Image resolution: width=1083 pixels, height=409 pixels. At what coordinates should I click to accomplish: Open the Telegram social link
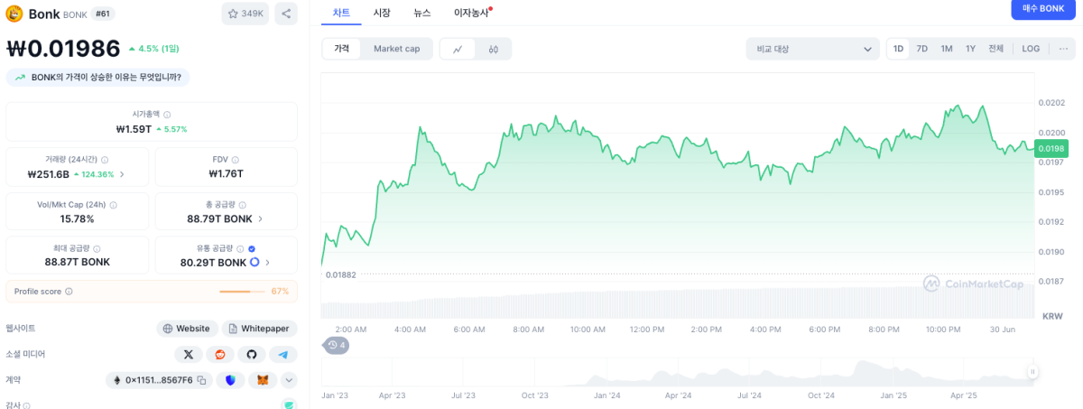point(283,355)
